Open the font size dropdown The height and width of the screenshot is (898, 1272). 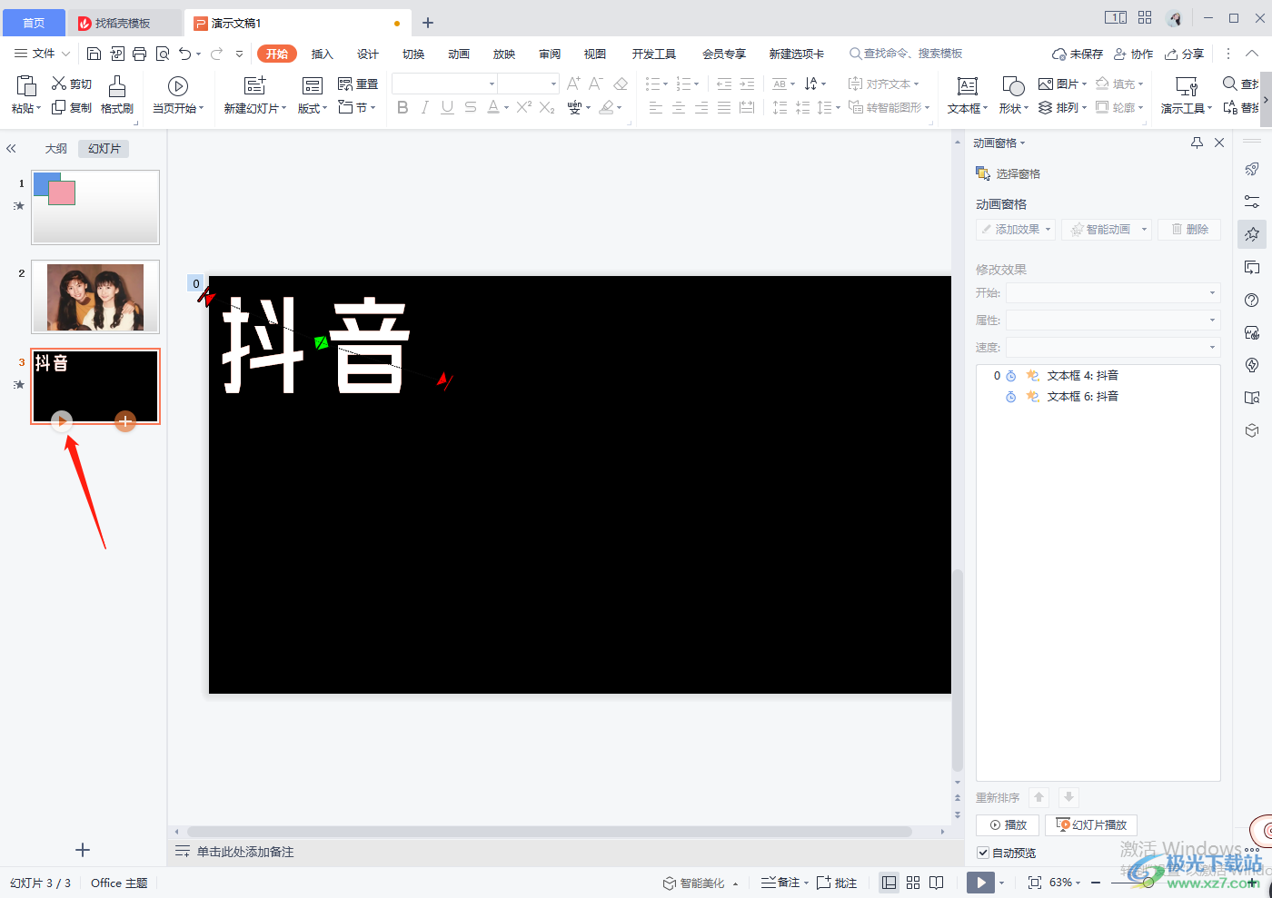coord(553,84)
